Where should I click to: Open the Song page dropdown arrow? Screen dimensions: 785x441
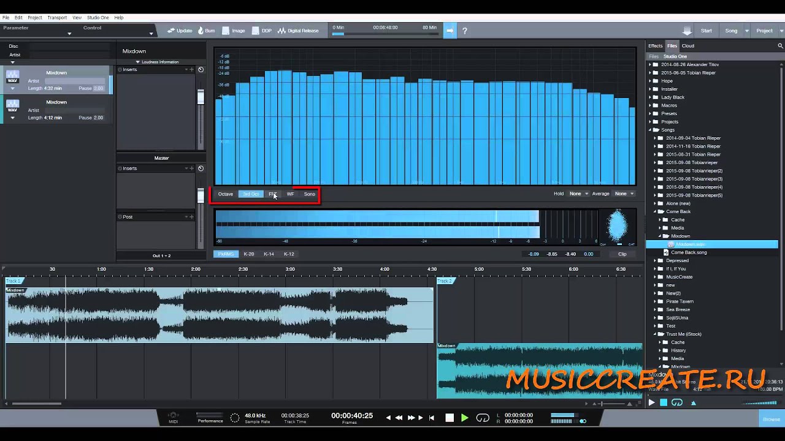point(746,31)
